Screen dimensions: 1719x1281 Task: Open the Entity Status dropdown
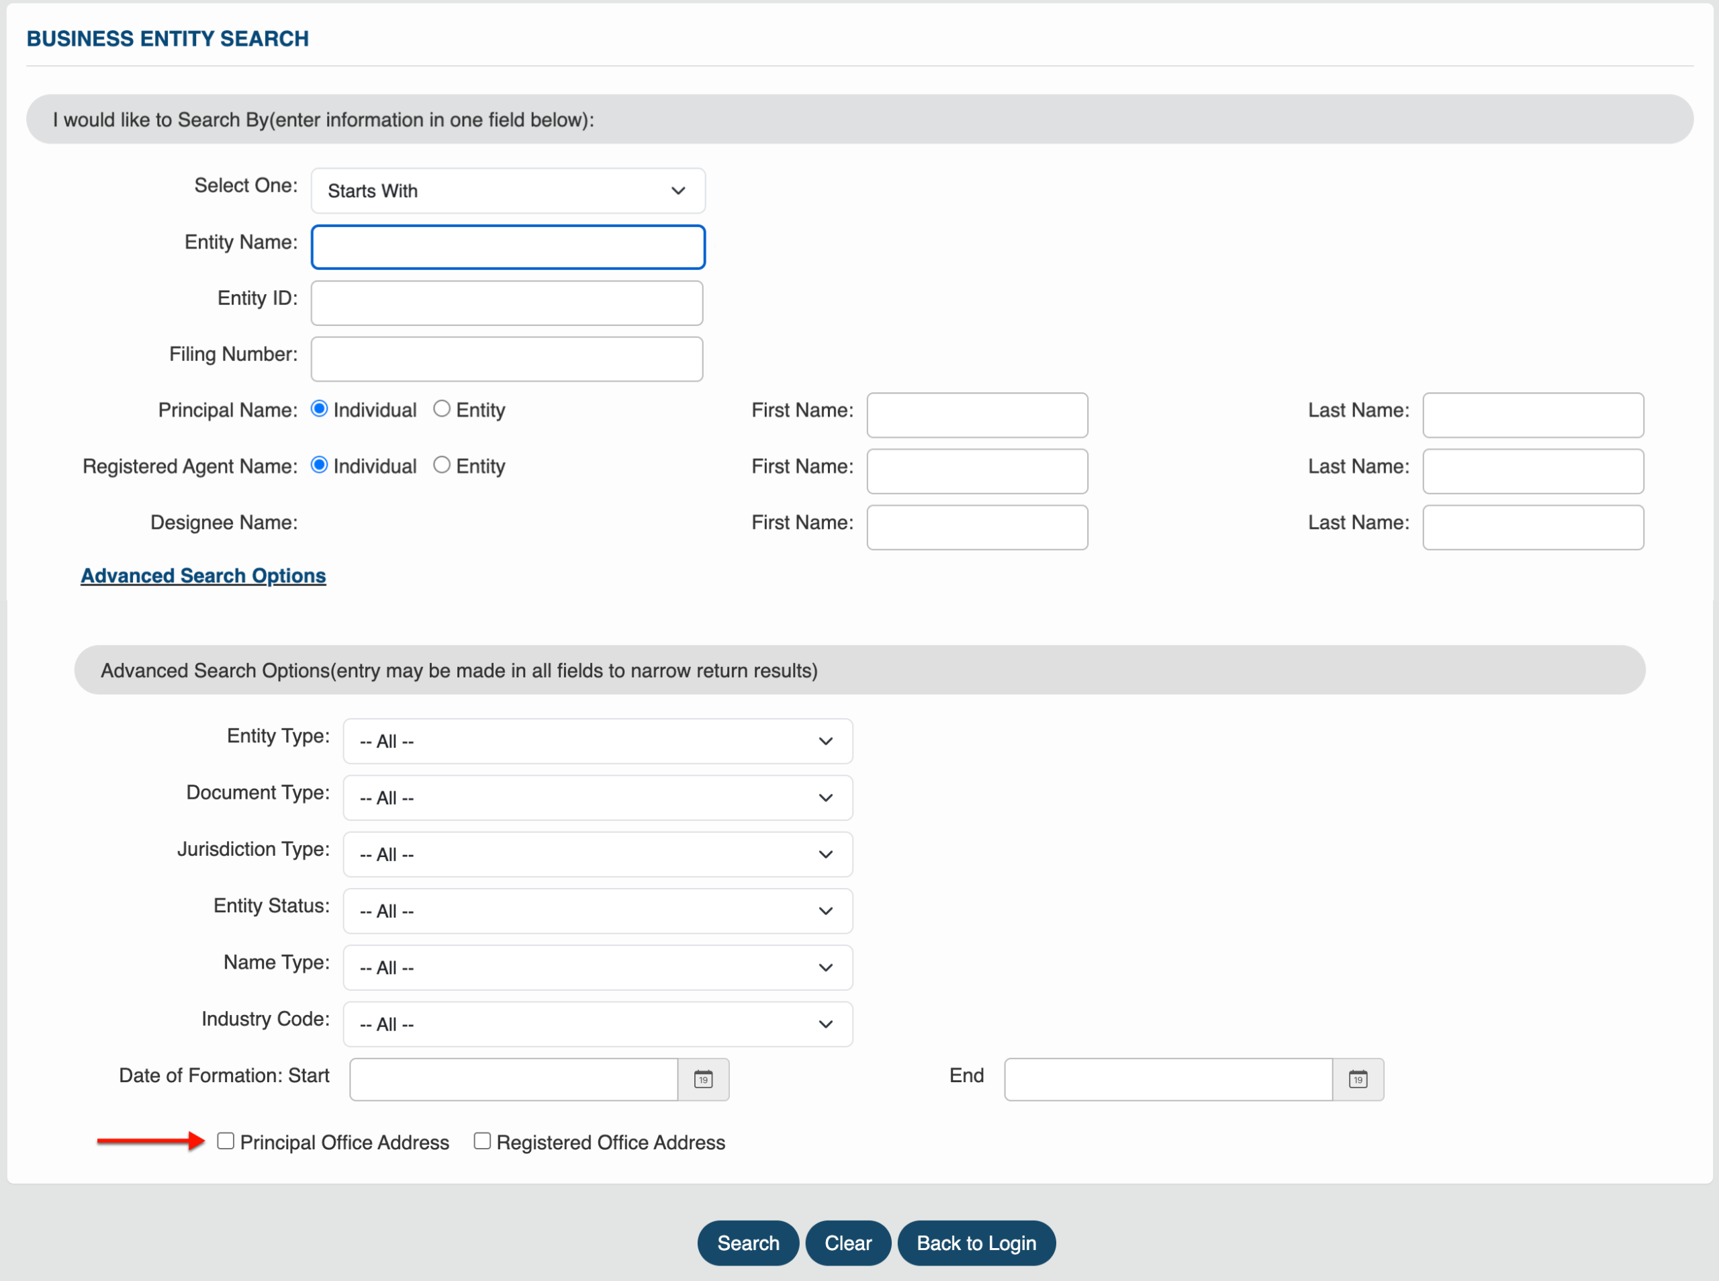pos(598,911)
